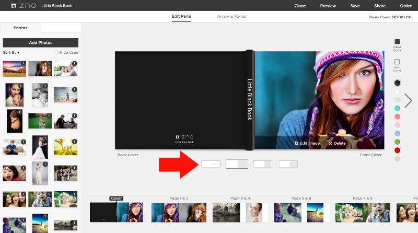Select the bride and groom photo

coord(40,147)
